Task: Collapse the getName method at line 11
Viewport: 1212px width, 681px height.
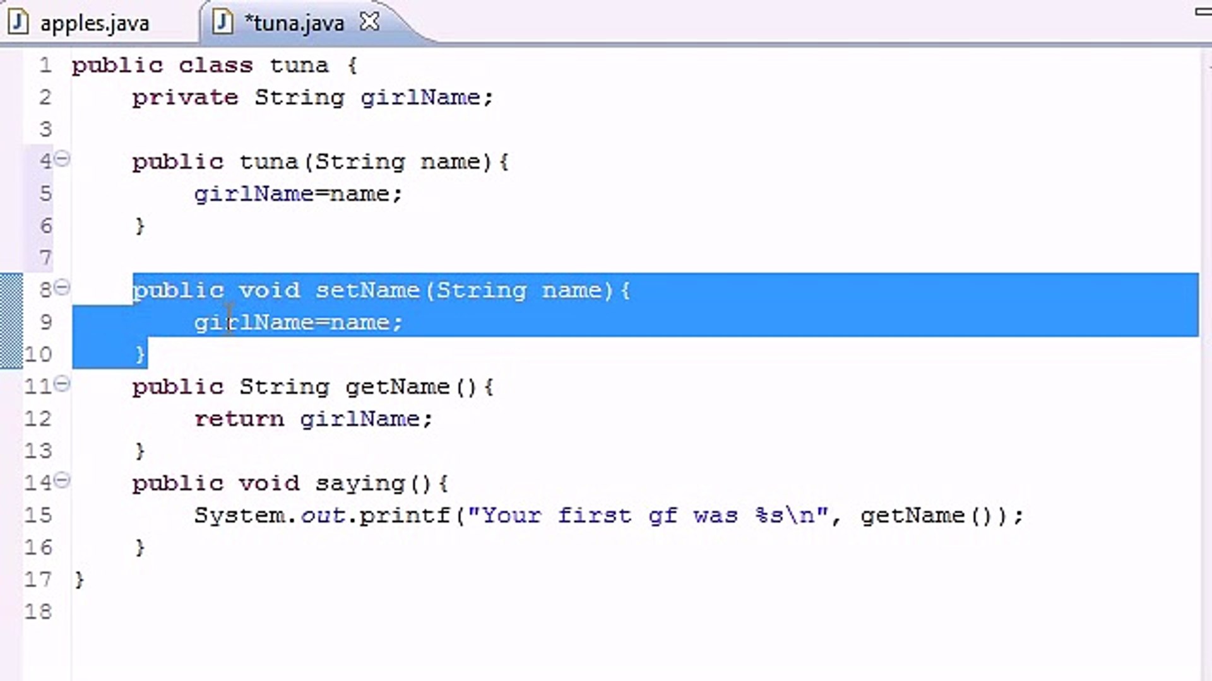Action: click(x=62, y=385)
